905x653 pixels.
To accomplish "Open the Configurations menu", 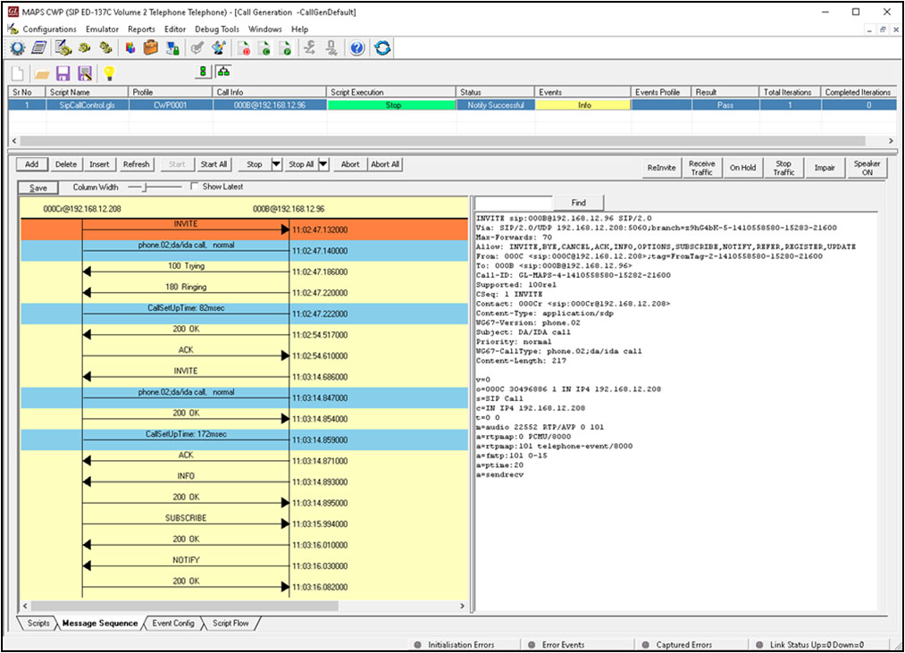I will coord(50,29).
